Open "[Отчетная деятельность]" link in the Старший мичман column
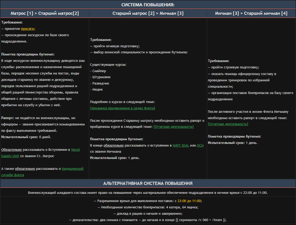This screenshot has width=296, height=225. coord(228,124)
